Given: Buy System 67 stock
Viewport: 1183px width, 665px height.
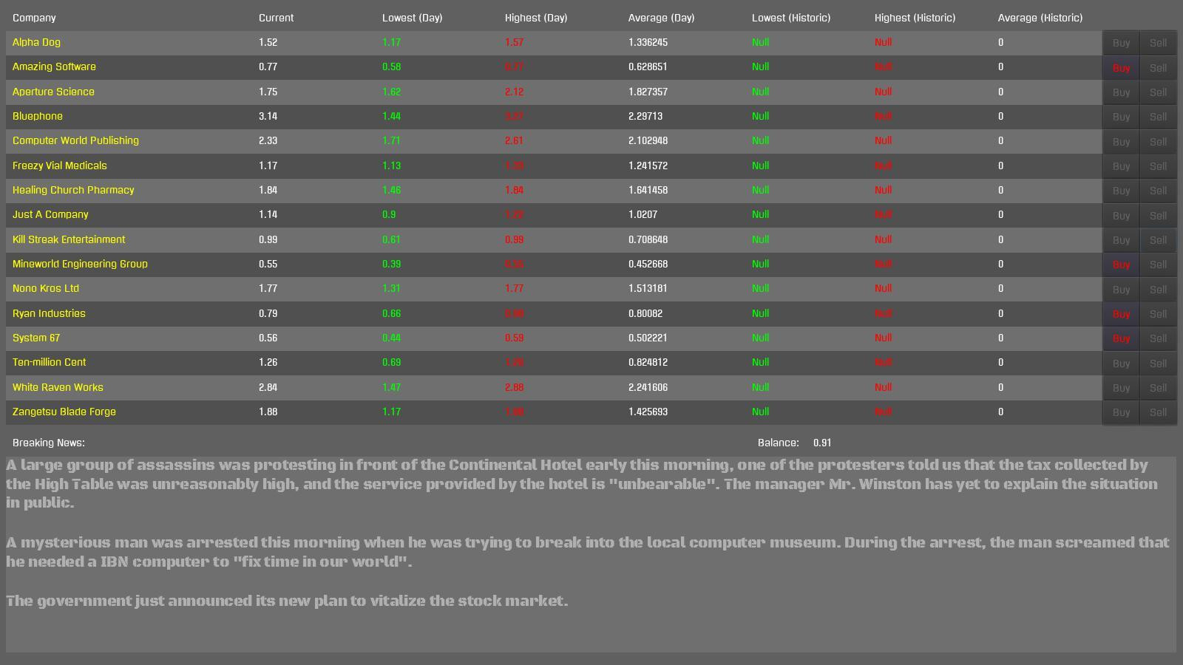Looking at the screenshot, I should [1121, 338].
